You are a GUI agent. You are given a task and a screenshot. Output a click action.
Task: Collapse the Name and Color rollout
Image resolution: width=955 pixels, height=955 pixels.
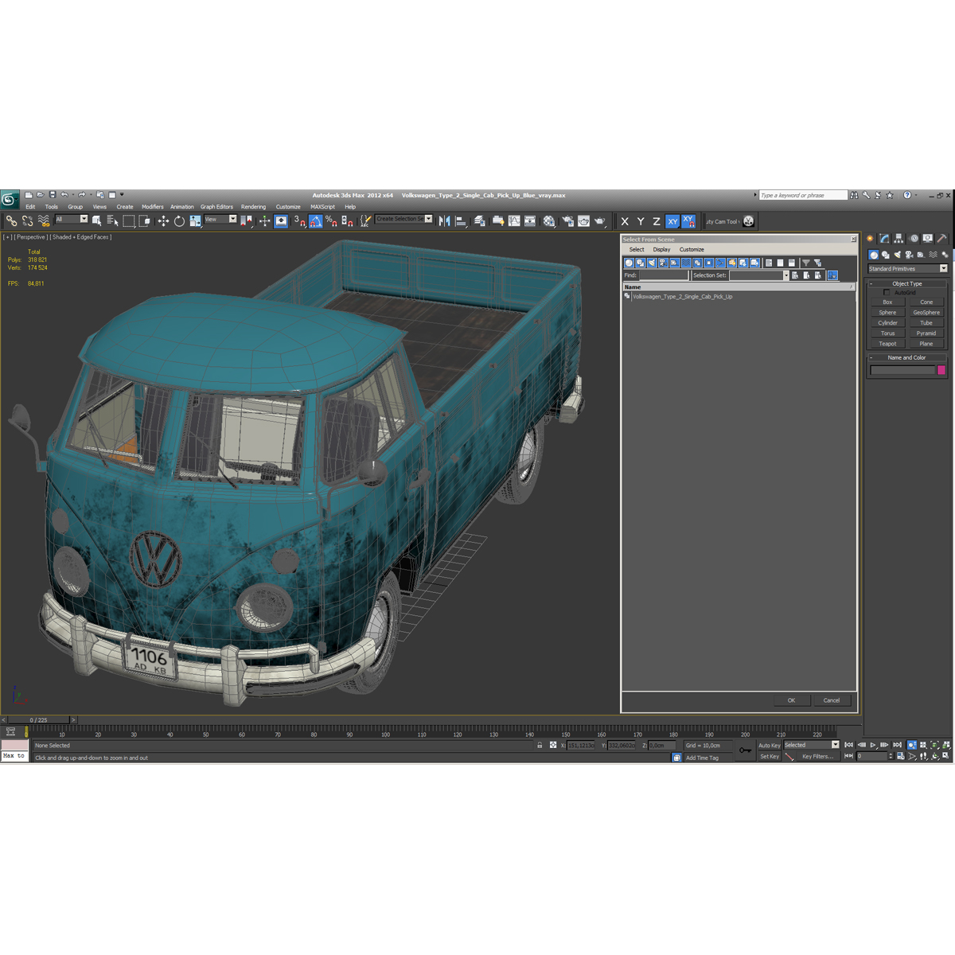click(907, 357)
